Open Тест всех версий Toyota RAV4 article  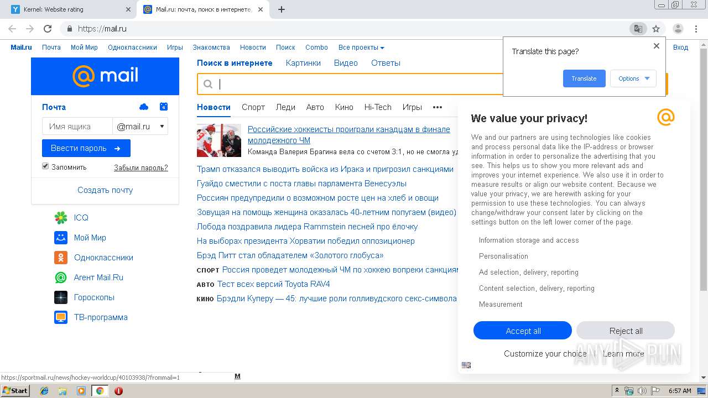click(274, 284)
